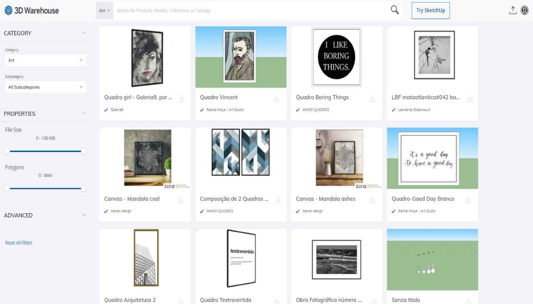Open the Good Day Branco thumbnail

point(433,158)
